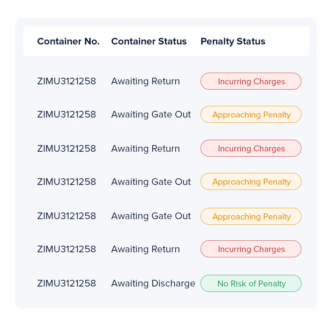
Task: Click the green No Risk of Penalty badge
Action: tap(251, 284)
